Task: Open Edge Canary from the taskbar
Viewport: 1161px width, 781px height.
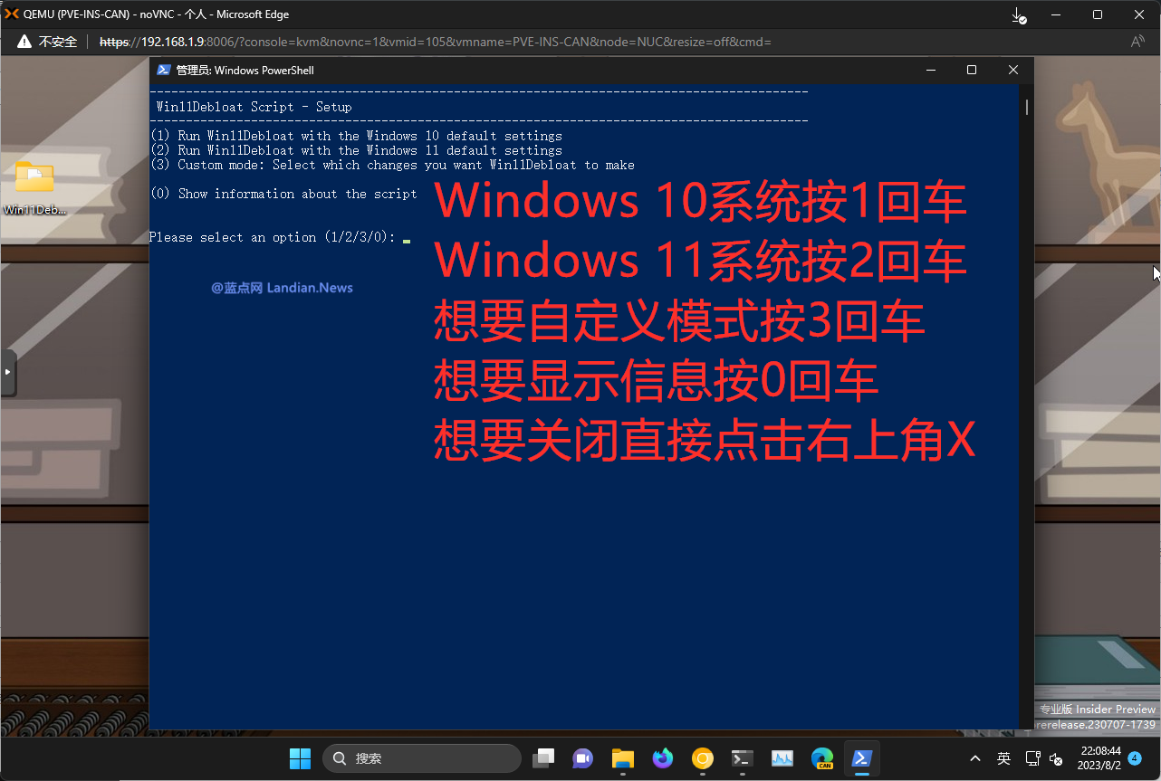Action: [x=822, y=758]
